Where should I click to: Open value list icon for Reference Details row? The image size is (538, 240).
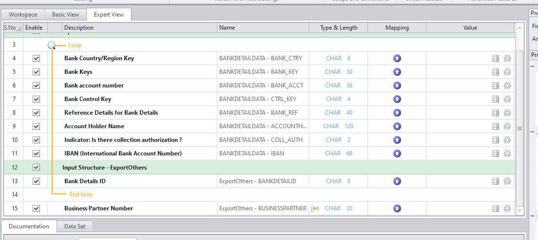496,113
